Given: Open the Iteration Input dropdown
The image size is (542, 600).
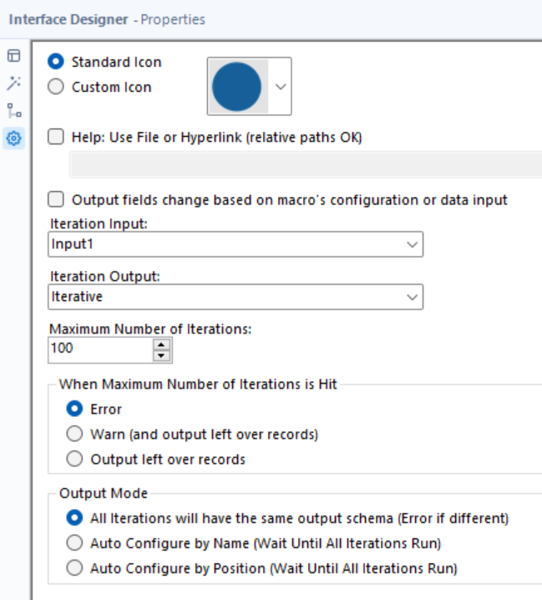Looking at the screenshot, I should (236, 244).
